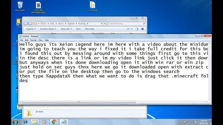Navigate to Jason's in the breadcrumb
223x125 pixels.
[61, 24]
